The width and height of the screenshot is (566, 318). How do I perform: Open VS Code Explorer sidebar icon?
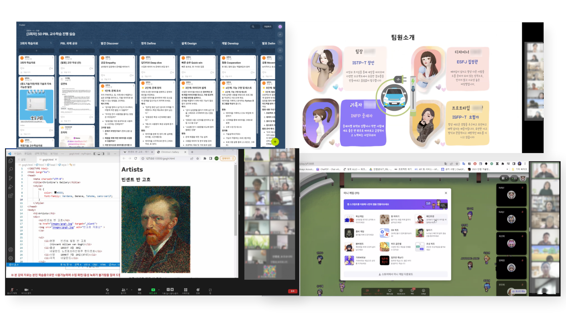click(x=11, y=161)
